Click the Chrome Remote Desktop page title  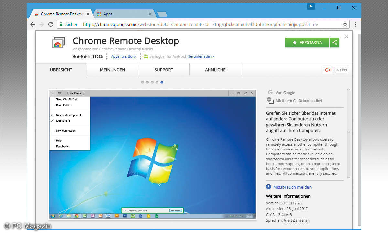pos(126,41)
